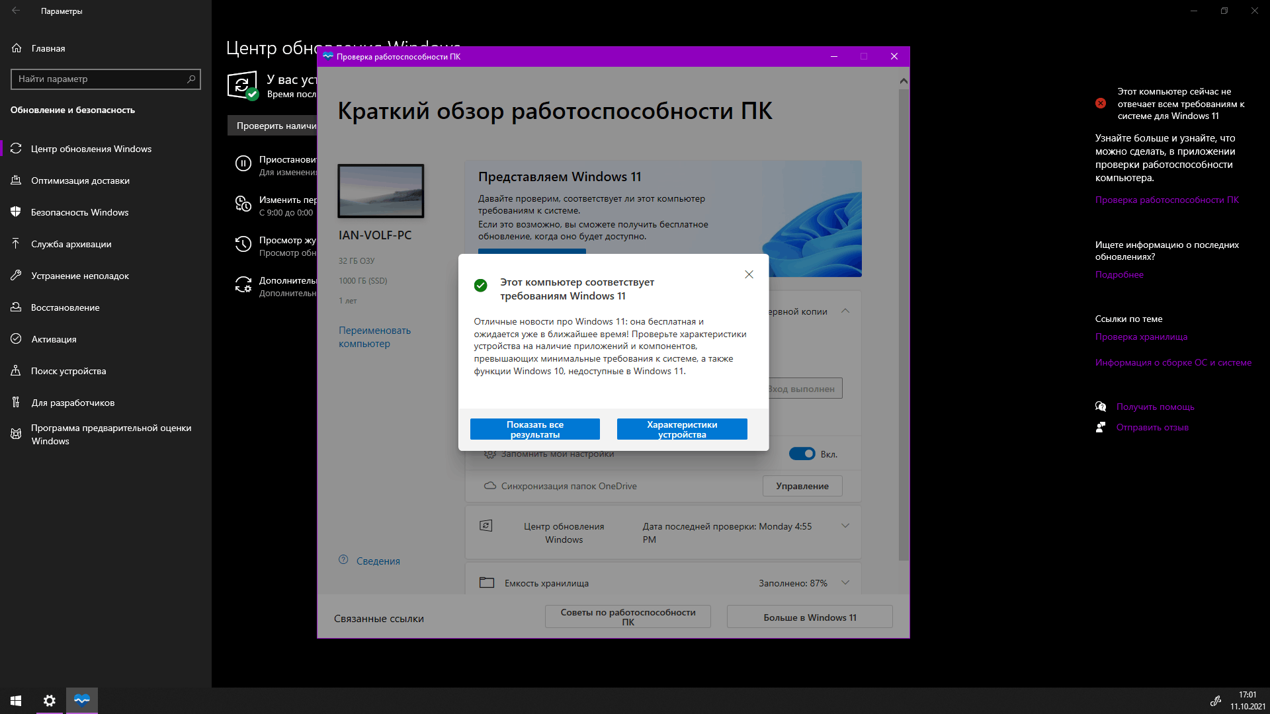Image resolution: width=1270 pixels, height=714 pixels.
Task: Click the Windows Update icon in Health Check
Action: (x=486, y=526)
